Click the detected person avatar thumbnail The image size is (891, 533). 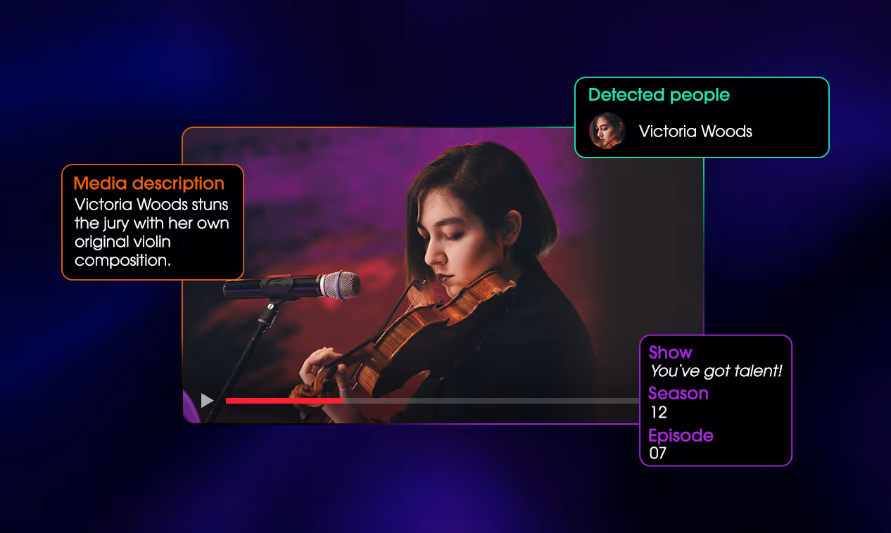(x=607, y=131)
